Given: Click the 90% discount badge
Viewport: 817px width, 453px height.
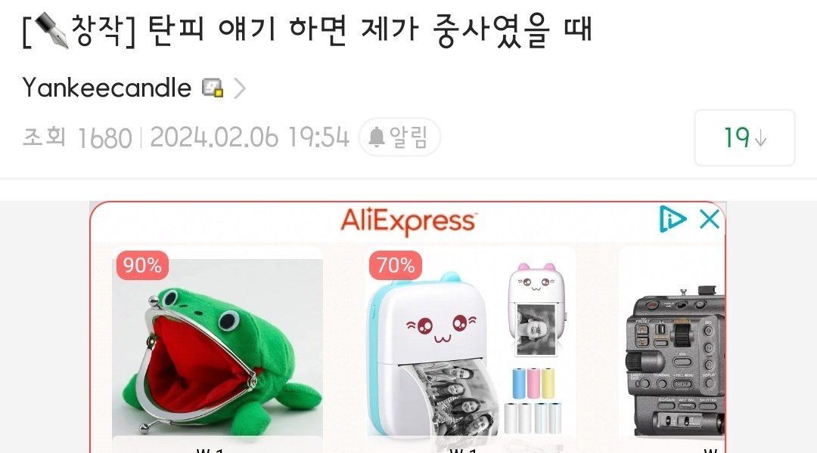Looking at the screenshot, I should point(142,265).
